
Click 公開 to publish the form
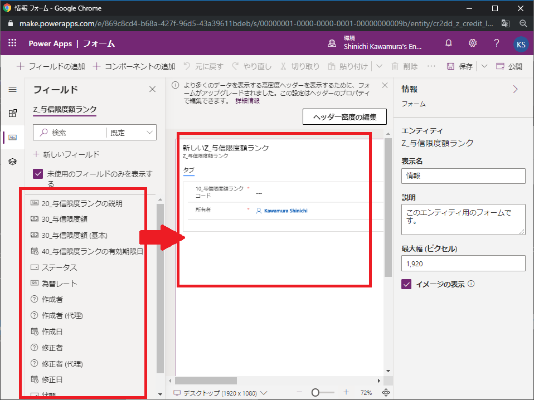coord(509,66)
